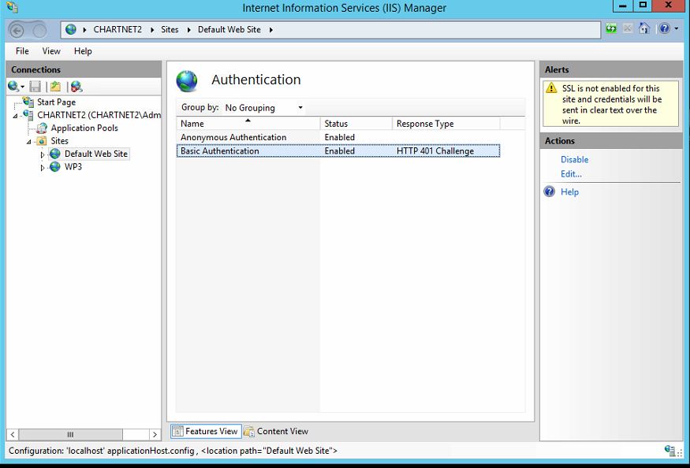Click the globe icon in the address bar
Viewport: 690px width, 468px height.
click(71, 29)
